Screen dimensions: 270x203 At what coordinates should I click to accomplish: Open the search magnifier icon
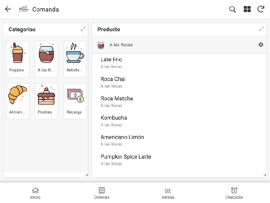tap(233, 9)
